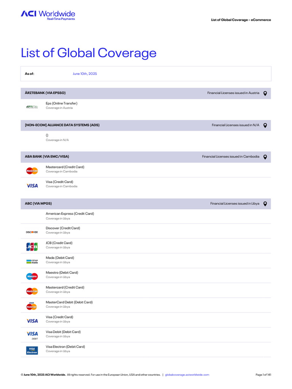The height and width of the screenshot is (389, 292).
Task: Click the 'List of Global Coverage' main title
Action: (x=89, y=53)
